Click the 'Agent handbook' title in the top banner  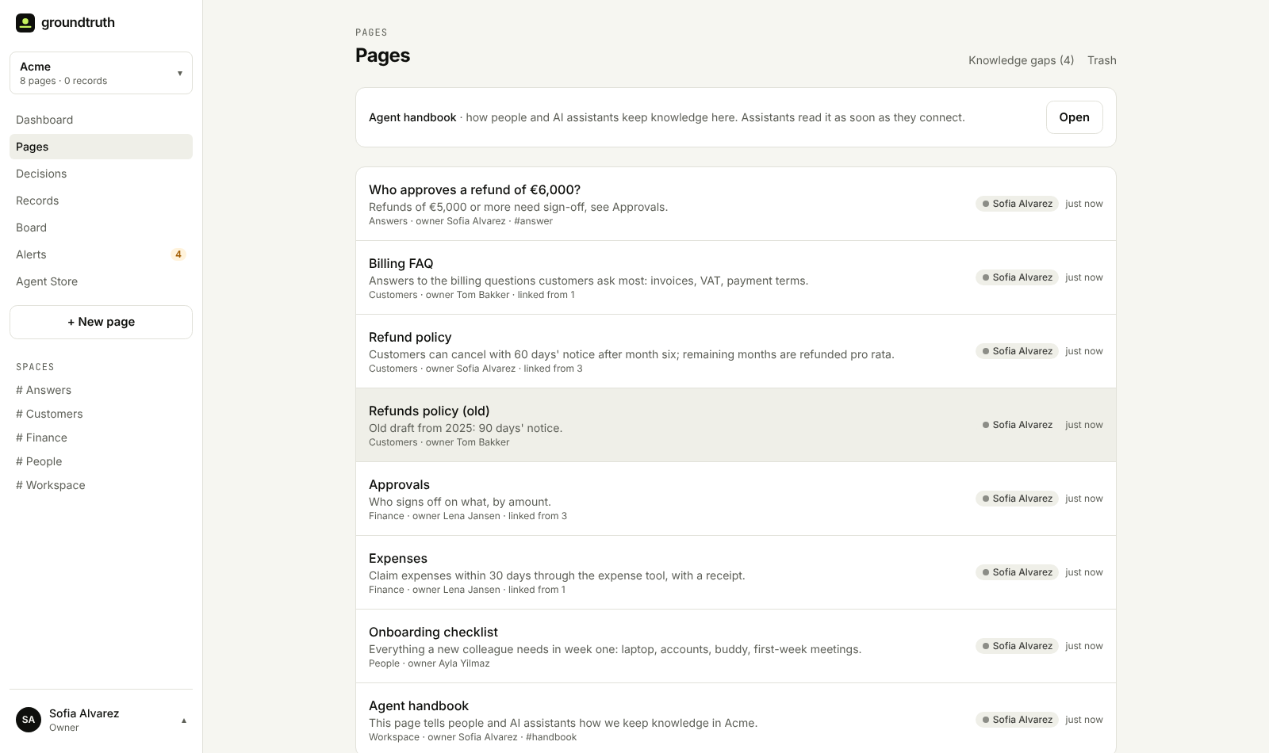[412, 117]
